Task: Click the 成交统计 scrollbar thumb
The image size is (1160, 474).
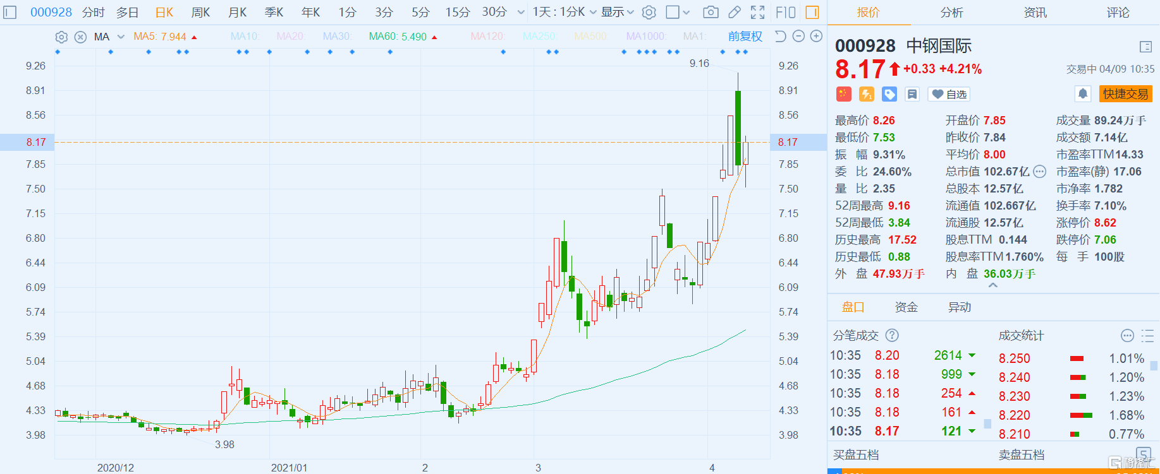Action: point(1154,365)
